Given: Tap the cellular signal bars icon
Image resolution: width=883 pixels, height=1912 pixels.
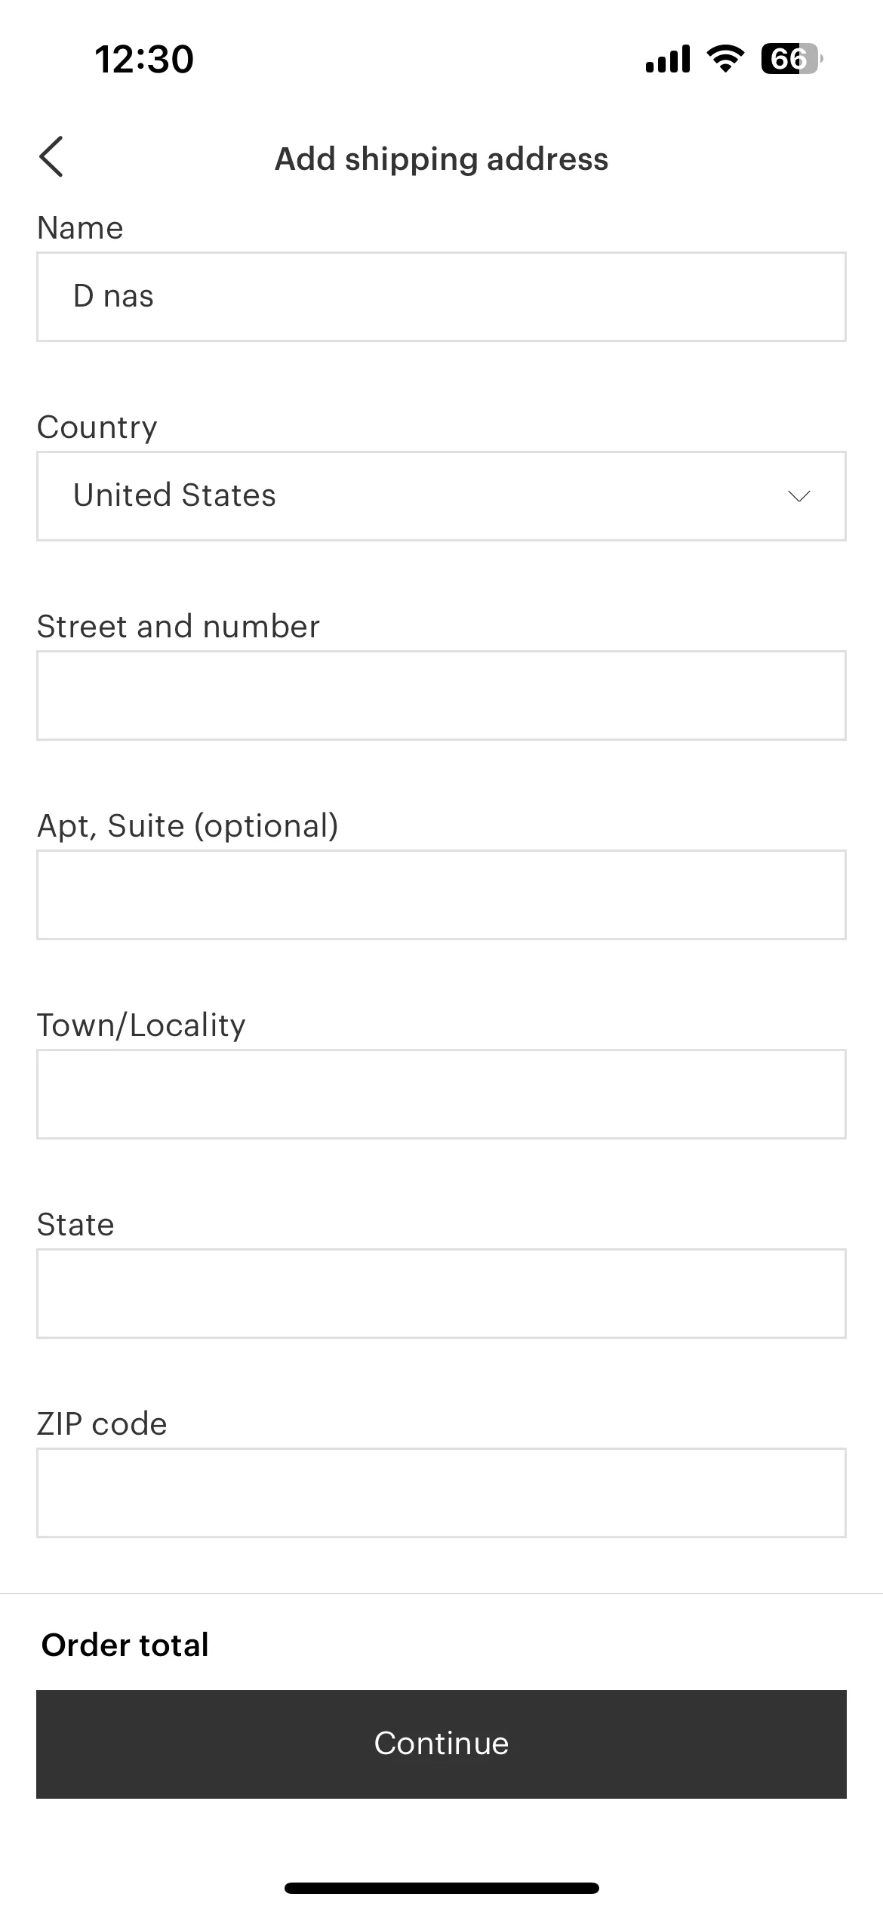Looking at the screenshot, I should tap(668, 59).
